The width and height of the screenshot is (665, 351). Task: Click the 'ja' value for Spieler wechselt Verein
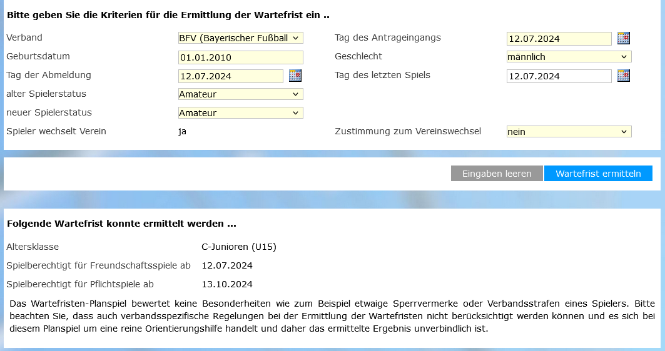pos(182,132)
